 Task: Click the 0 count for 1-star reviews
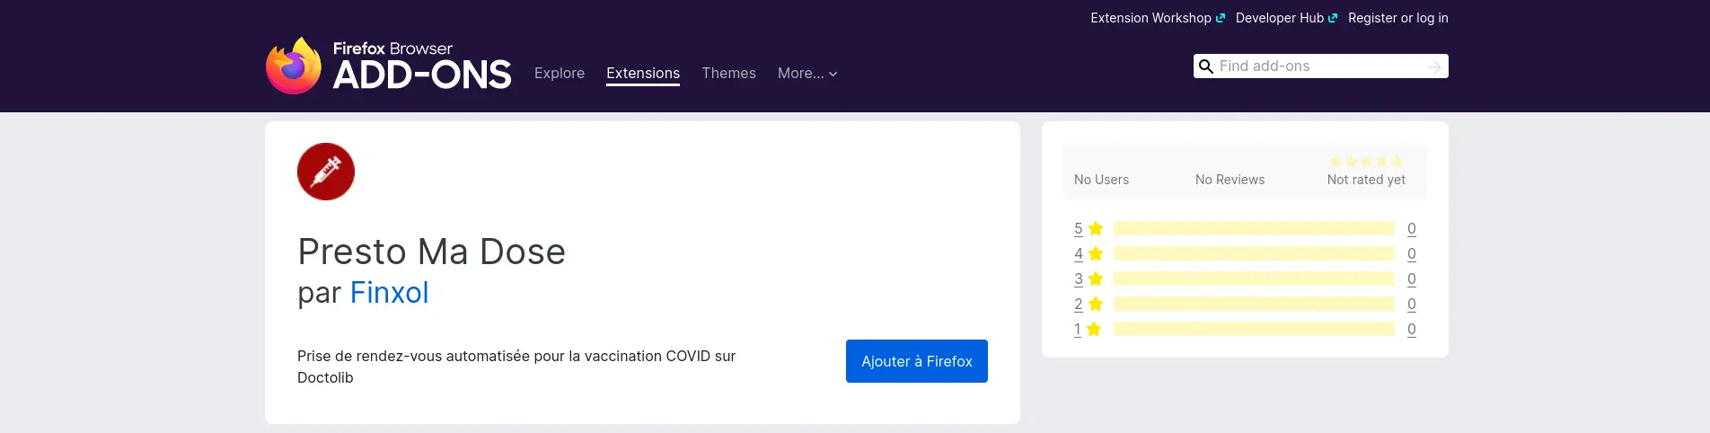point(1412,329)
